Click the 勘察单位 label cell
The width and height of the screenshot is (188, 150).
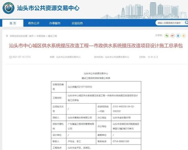pos(104,135)
